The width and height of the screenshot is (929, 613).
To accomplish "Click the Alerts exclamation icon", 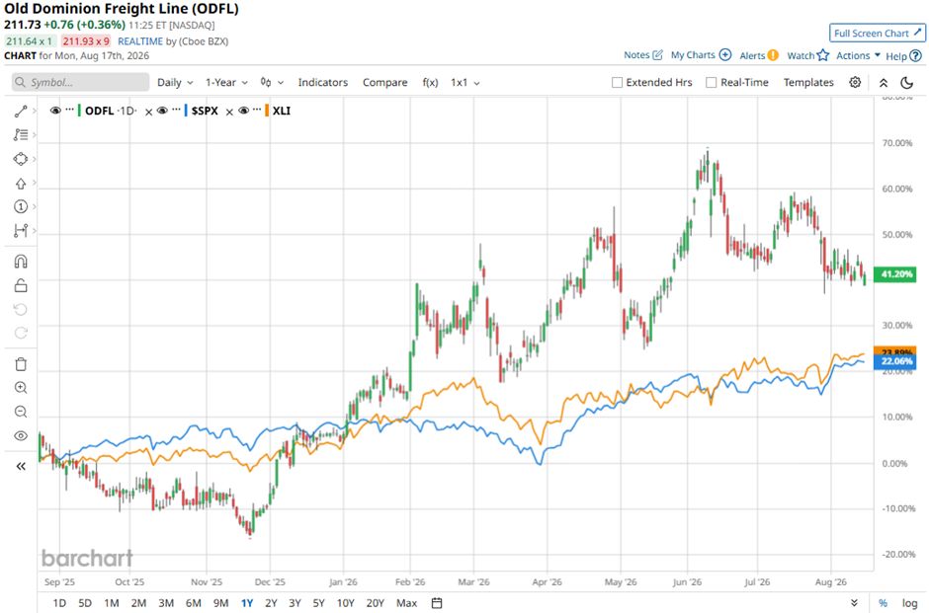I will click(x=773, y=55).
